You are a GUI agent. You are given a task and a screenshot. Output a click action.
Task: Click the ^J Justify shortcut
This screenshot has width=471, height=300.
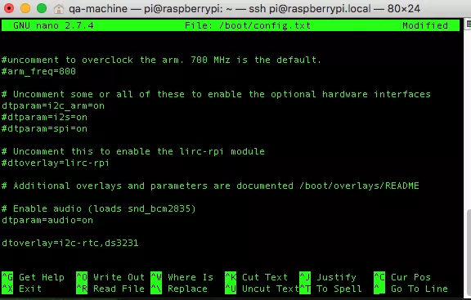coord(328,277)
